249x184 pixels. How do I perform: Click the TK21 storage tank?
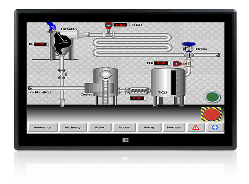[167, 85]
